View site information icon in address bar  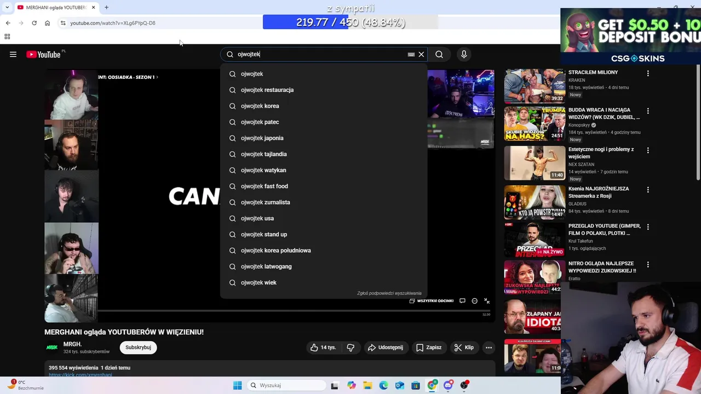[x=63, y=23]
